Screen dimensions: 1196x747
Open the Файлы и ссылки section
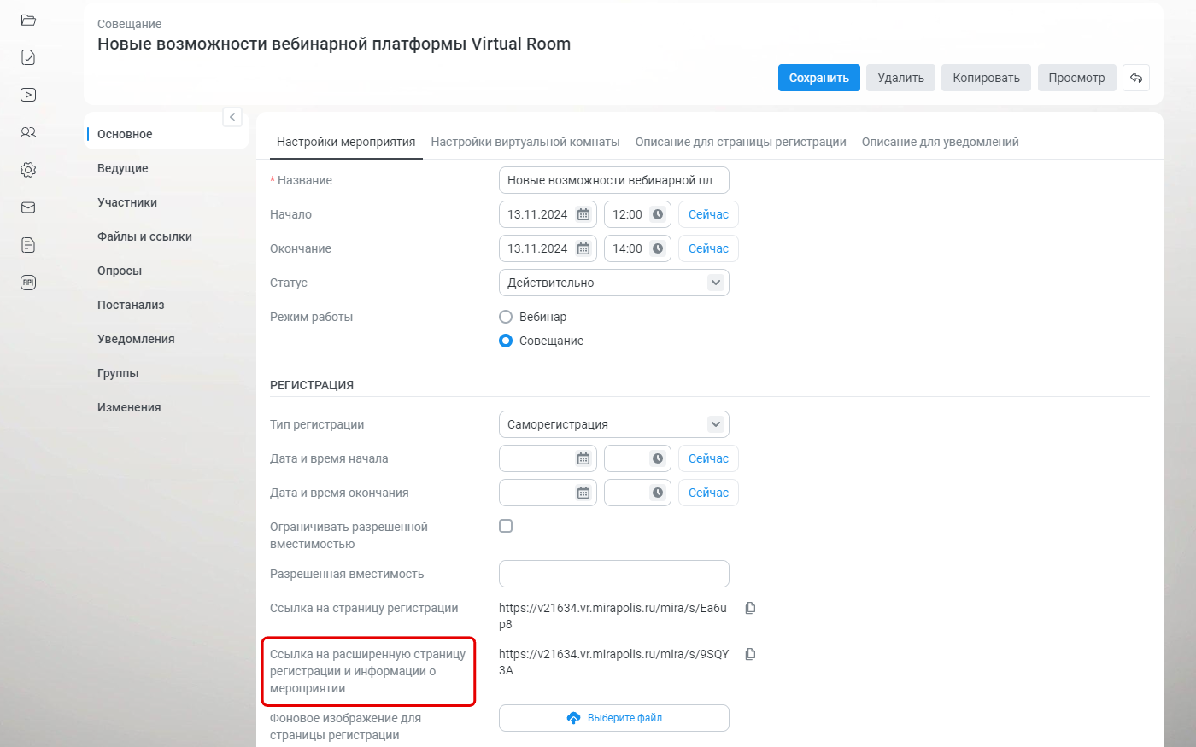tap(144, 236)
